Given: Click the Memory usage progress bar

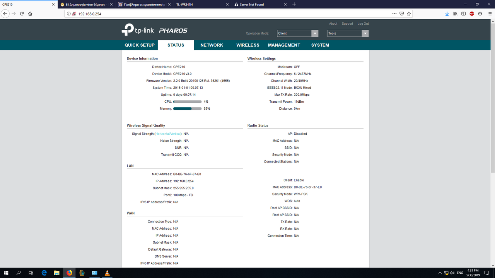Looking at the screenshot, I should [x=187, y=108].
